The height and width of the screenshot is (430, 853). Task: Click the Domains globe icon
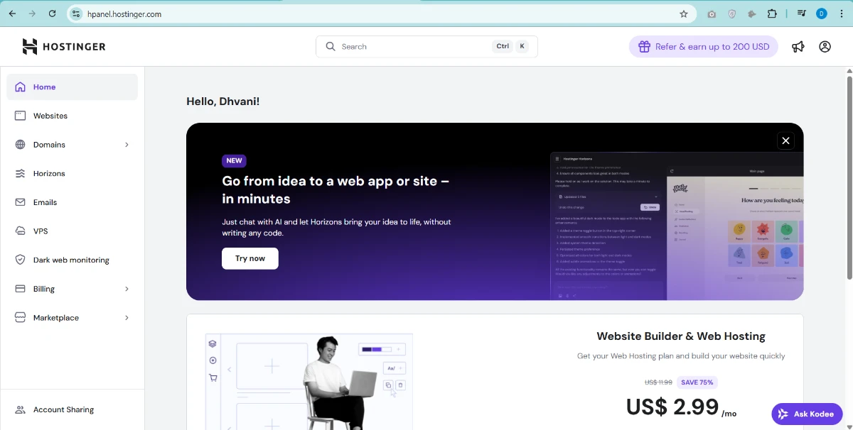pyautogui.click(x=20, y=145)
